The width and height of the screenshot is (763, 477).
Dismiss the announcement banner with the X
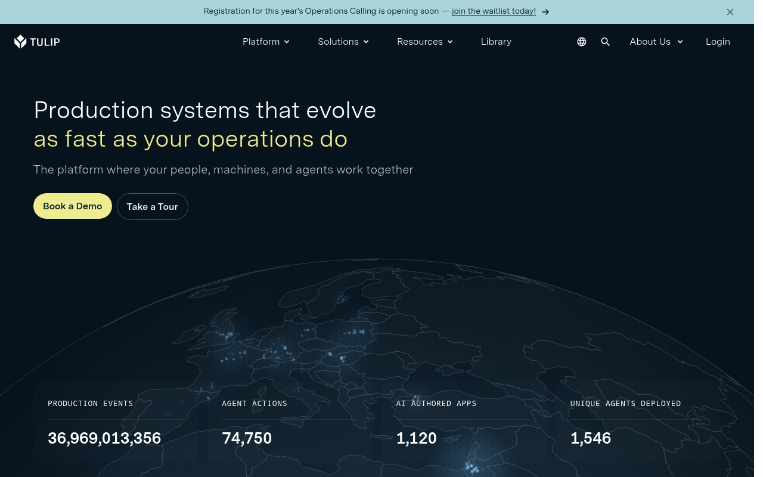(x=730, y=12)
